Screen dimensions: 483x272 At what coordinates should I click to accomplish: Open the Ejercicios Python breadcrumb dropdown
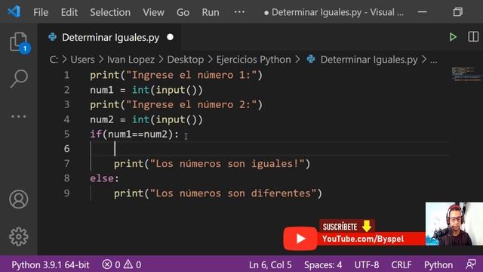click(254, 60)
